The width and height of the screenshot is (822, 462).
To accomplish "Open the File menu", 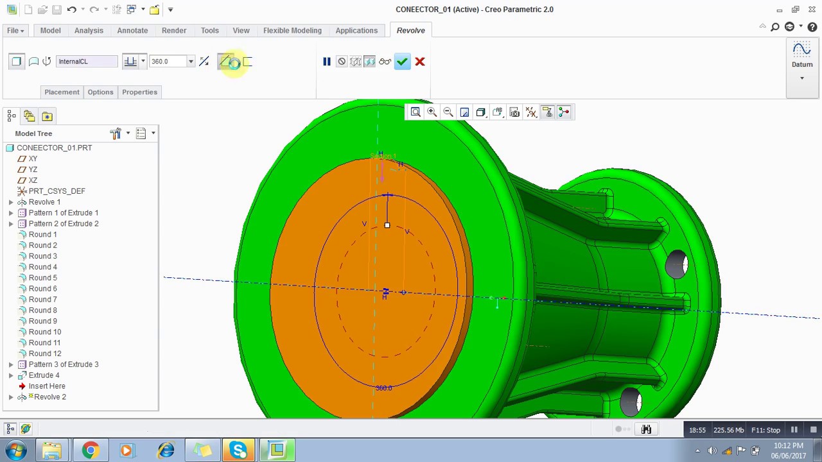I will pyautogui.click(x=15, y=30).
